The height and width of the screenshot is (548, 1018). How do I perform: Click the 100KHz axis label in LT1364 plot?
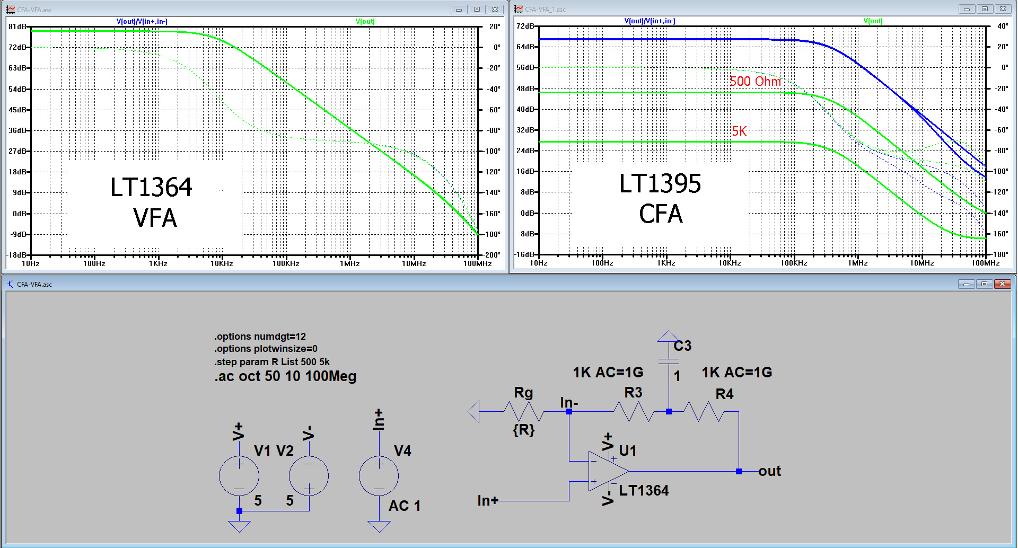click(x=286, y=263)
